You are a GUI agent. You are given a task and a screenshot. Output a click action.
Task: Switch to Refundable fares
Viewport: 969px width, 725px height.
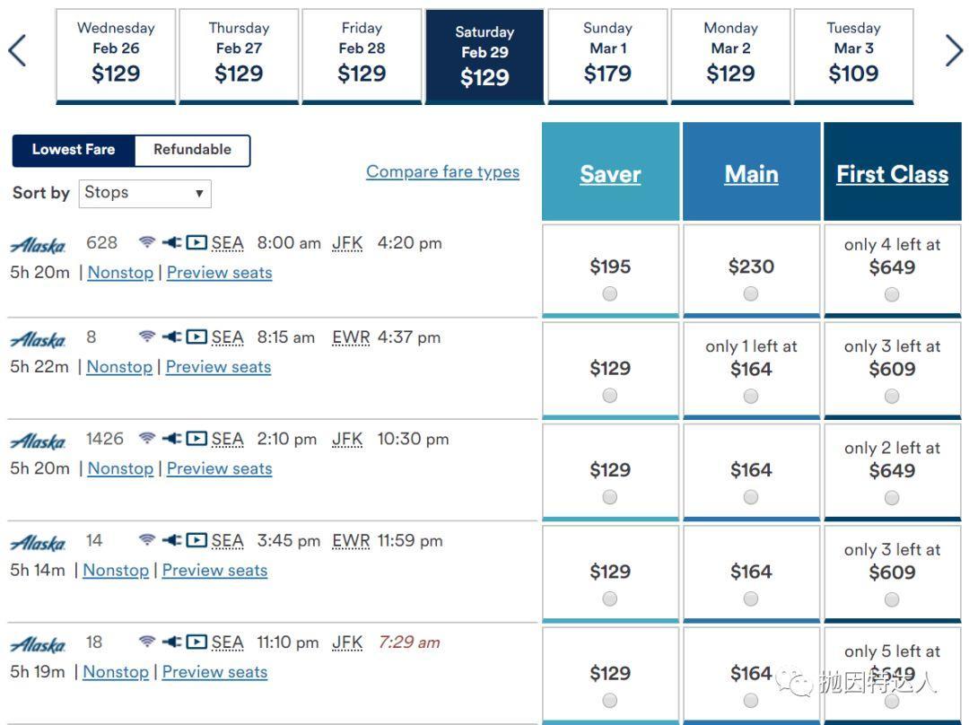click(192, 150)
